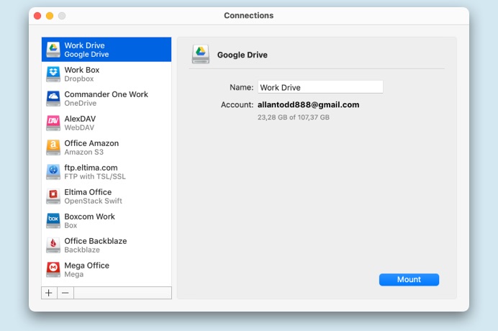This screenshot has width=498, height=331.
Task: Click the Box icon beside Boxcom Work
Action: pos(53,221)
